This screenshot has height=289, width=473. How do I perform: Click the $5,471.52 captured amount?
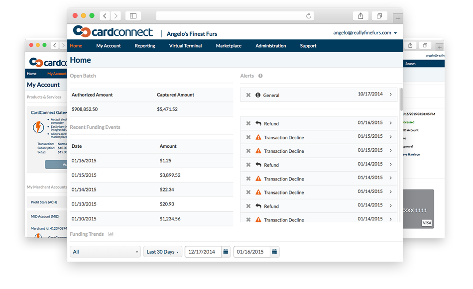[167, 109]
